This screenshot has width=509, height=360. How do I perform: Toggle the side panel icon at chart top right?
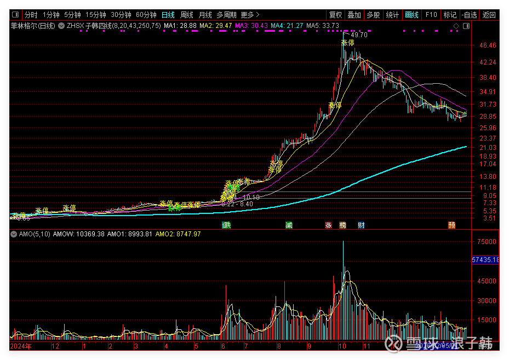coord(466,26)
